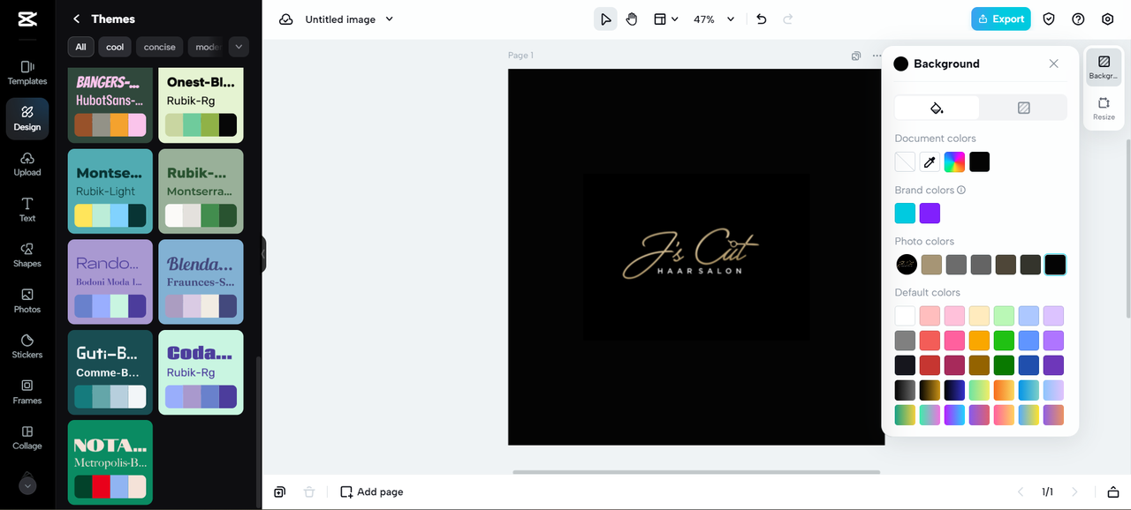
Task: Select the purple brand color
Action: (x=930, y=214)
